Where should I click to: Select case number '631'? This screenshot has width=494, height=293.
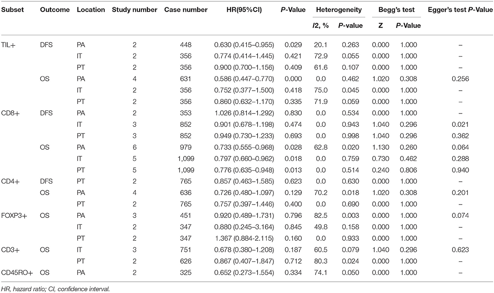[x=186, y=79]
